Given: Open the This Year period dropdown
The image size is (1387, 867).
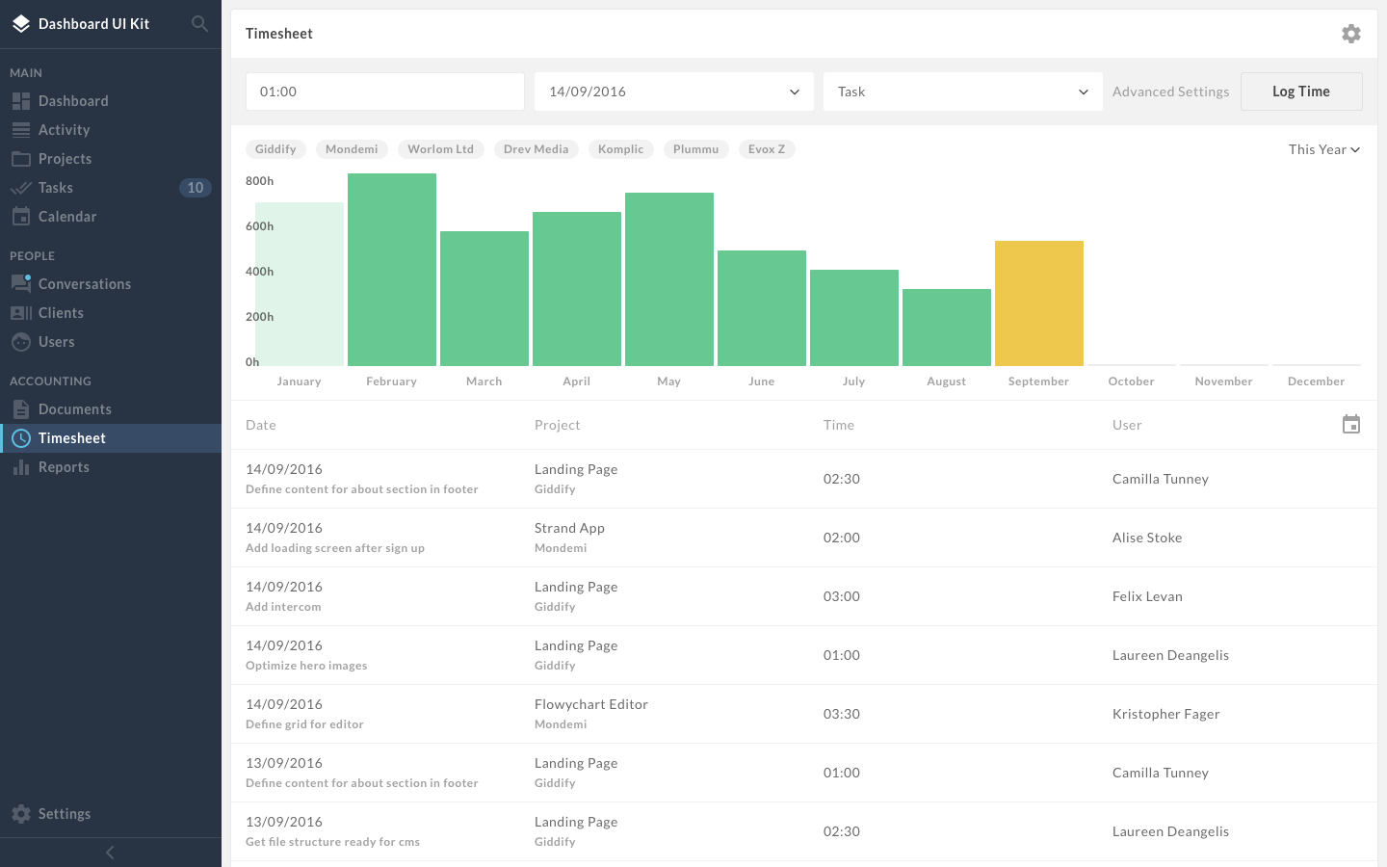Looking at the screenshot, I should coord(1324,149).
